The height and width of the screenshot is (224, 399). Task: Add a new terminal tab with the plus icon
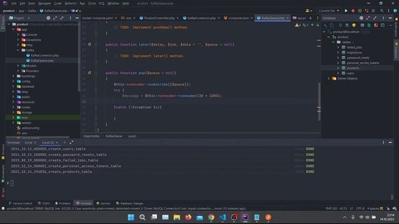click(65, 142)
